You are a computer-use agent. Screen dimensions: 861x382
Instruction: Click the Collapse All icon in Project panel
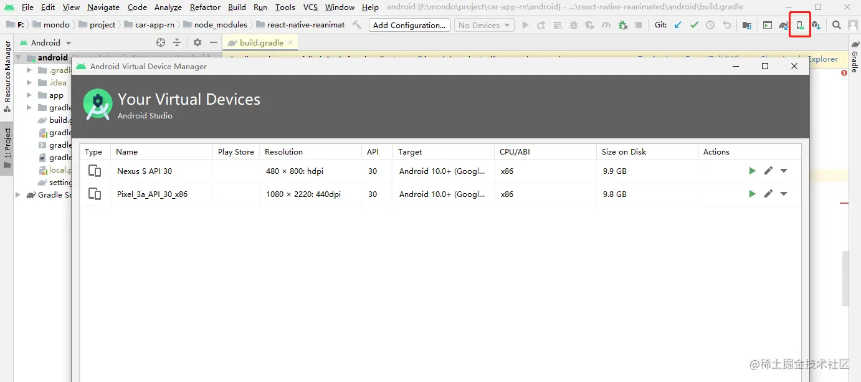(x=177, y=42)
